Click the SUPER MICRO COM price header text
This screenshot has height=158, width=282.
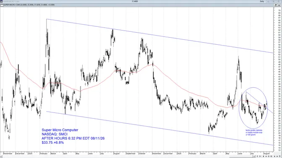(x=29, y=5)
